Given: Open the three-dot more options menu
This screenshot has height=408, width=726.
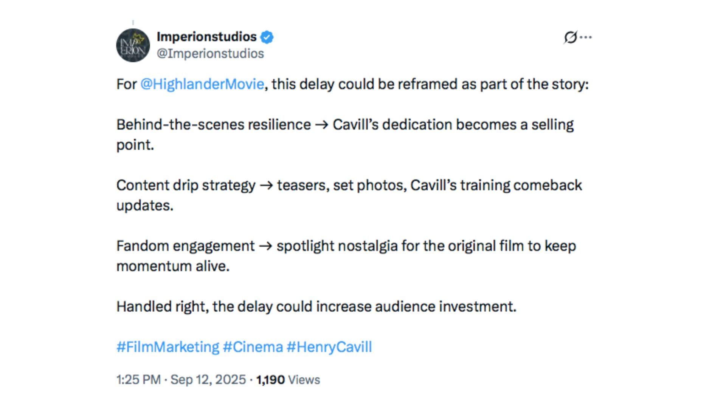Looking at the screenshot, I should [586, 37].
